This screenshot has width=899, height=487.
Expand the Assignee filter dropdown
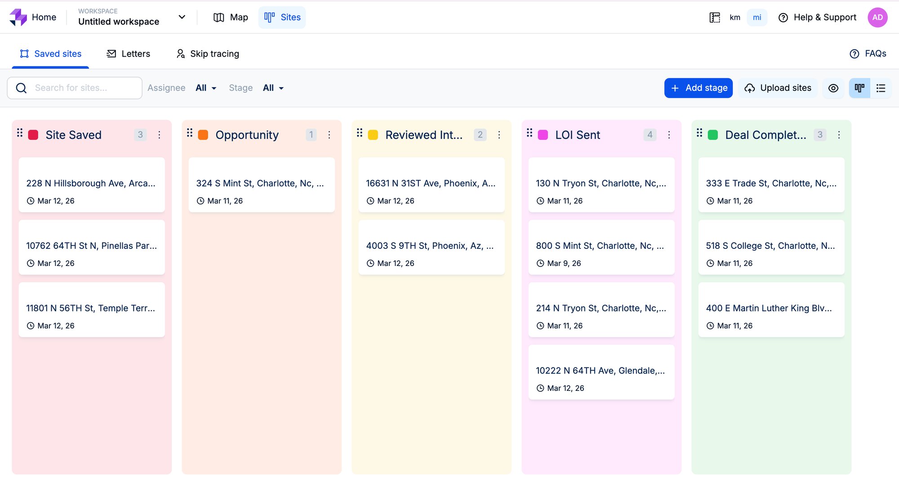click(x=206, y=88)
